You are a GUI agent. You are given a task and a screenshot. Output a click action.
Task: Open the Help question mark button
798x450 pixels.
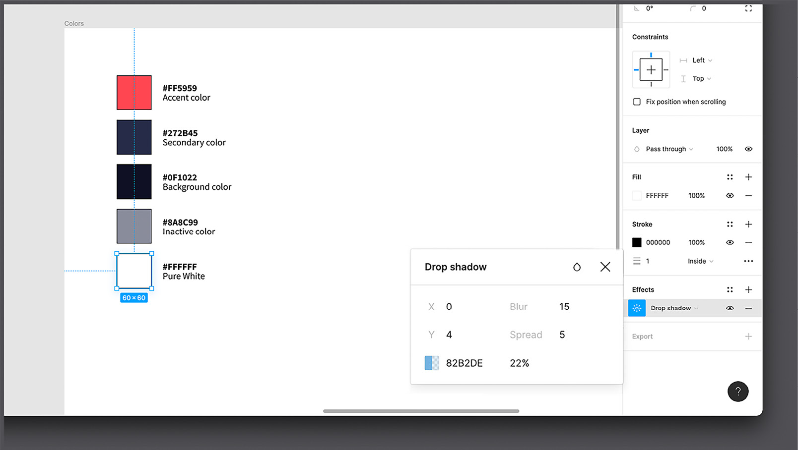[x=738, y=392]
